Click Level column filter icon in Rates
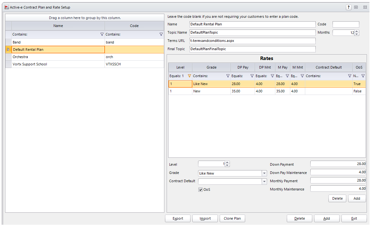 189,76
